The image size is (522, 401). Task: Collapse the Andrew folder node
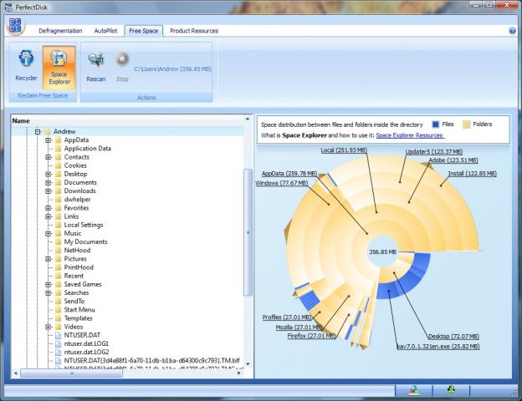click(38, 132)
